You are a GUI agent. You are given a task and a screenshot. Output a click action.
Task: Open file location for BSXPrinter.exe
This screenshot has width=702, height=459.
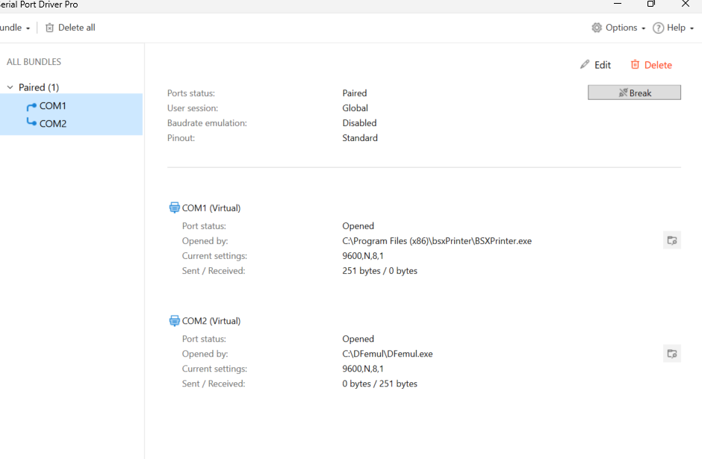click(671, 240)
